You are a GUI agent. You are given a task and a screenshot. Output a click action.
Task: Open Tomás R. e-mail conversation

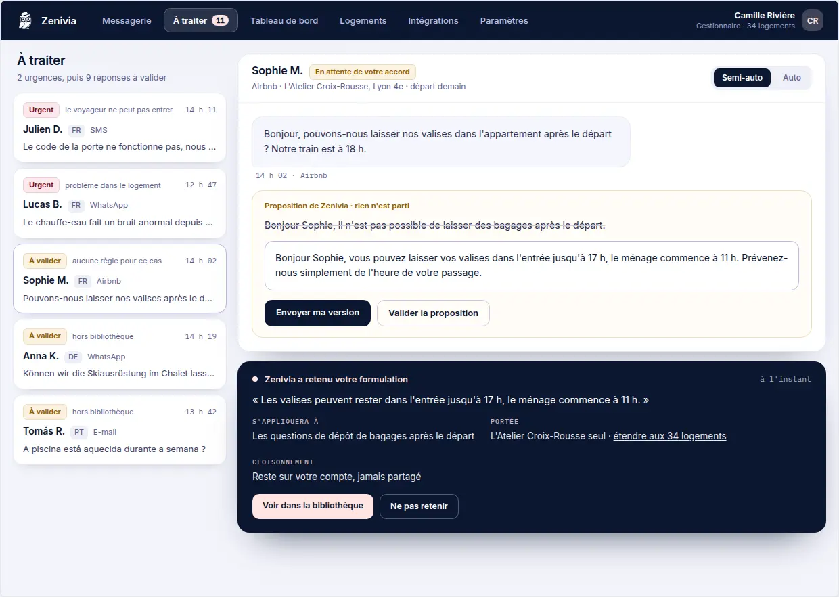120,430
